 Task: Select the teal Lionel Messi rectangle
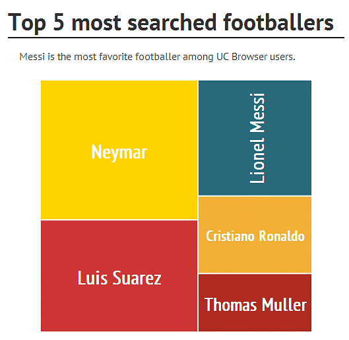255,138
